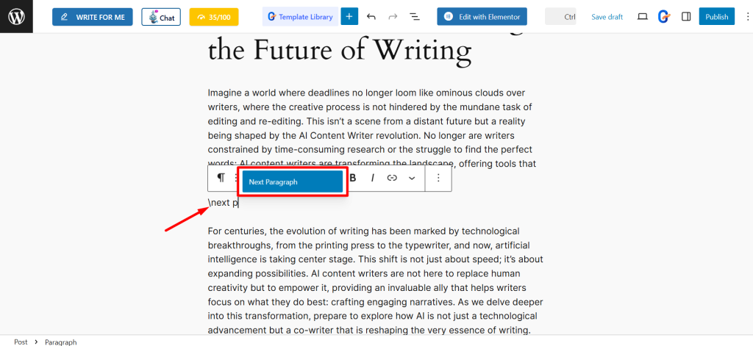The width and height of the screenshot is (753, 346).
Task: Open the Template Library
Action: tap(301, 16)
